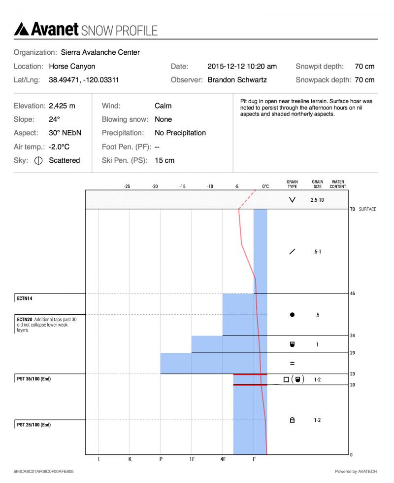This screenshot has width=394, height=483.
Task: Click the slash grain symbol for top layer
Action: 292,252
